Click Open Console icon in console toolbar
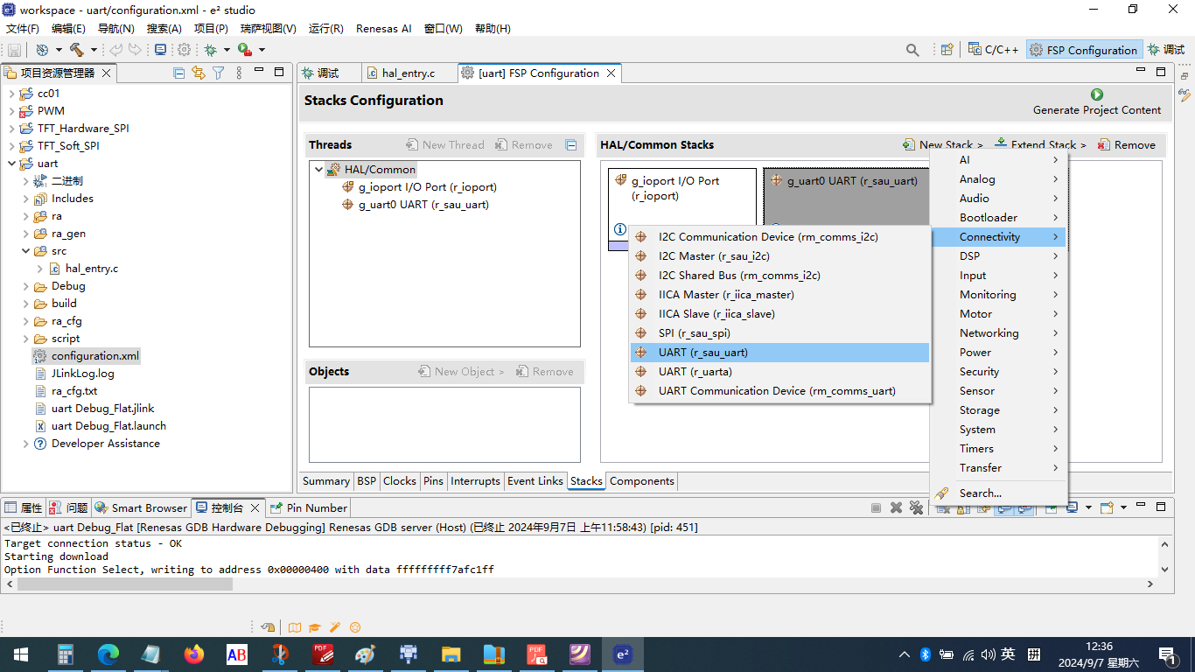The height and width of the screenshot is (672, 1195). pyautogui.click(x=1107, y=507)
